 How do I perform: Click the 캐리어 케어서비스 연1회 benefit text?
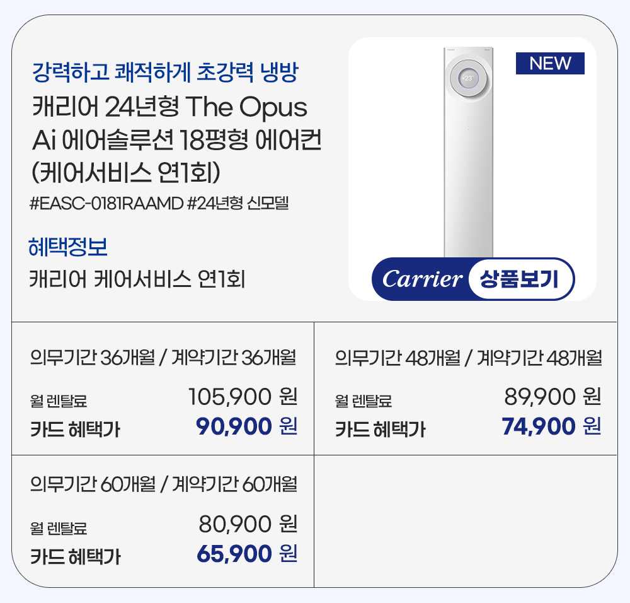pos(137,278)
